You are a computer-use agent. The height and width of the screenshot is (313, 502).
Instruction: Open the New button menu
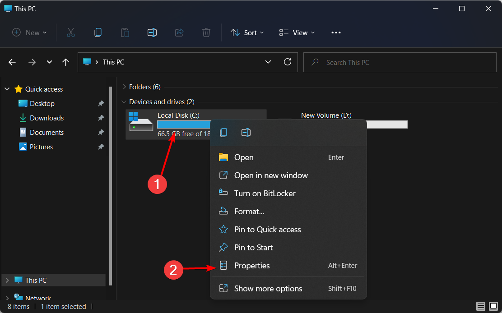tap(30, 32)
